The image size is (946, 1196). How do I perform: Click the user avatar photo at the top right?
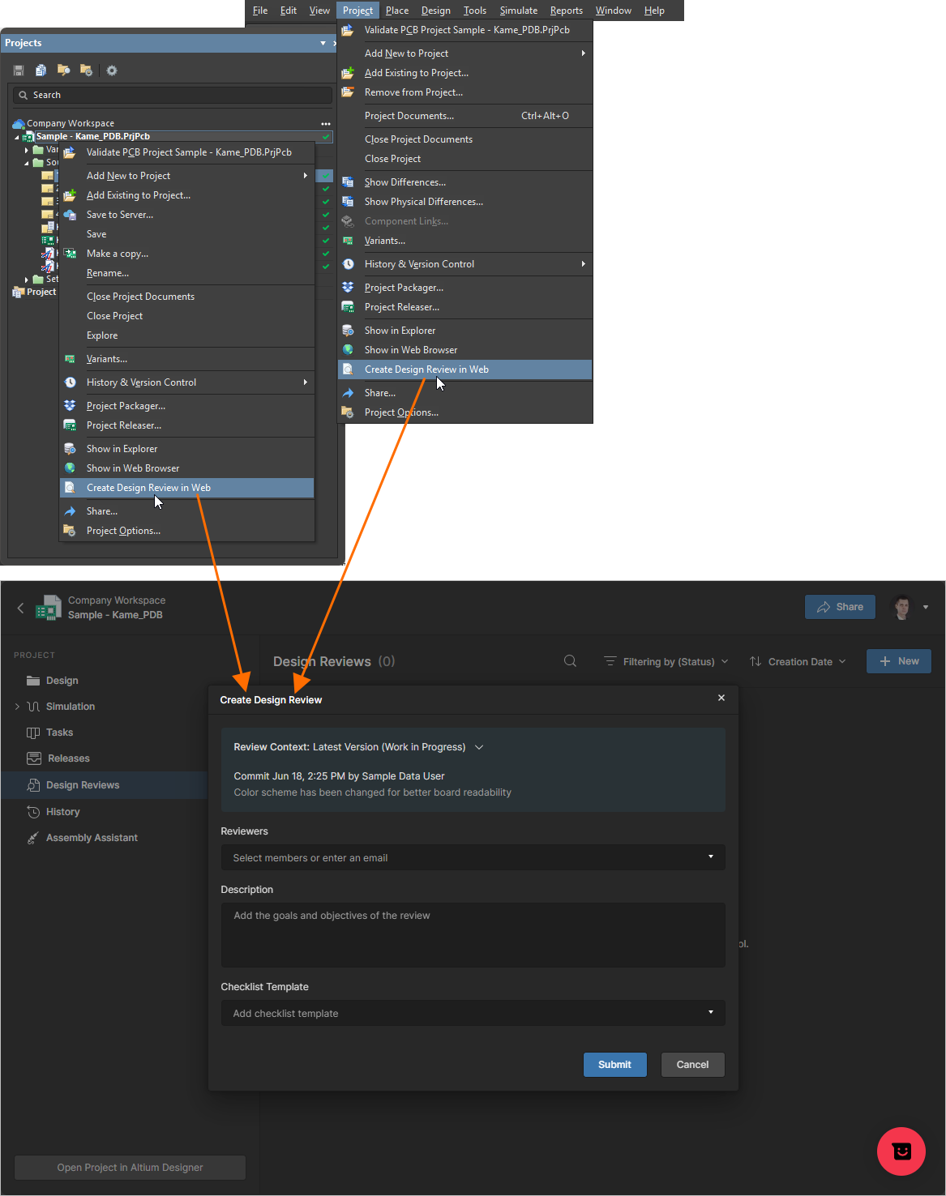[x=902, y=607]
